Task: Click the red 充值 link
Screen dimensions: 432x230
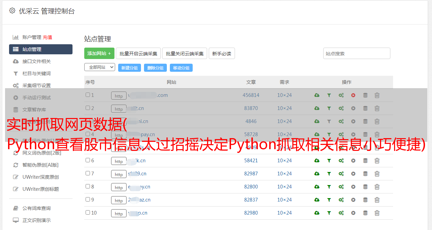Action: tap(47, 37)
